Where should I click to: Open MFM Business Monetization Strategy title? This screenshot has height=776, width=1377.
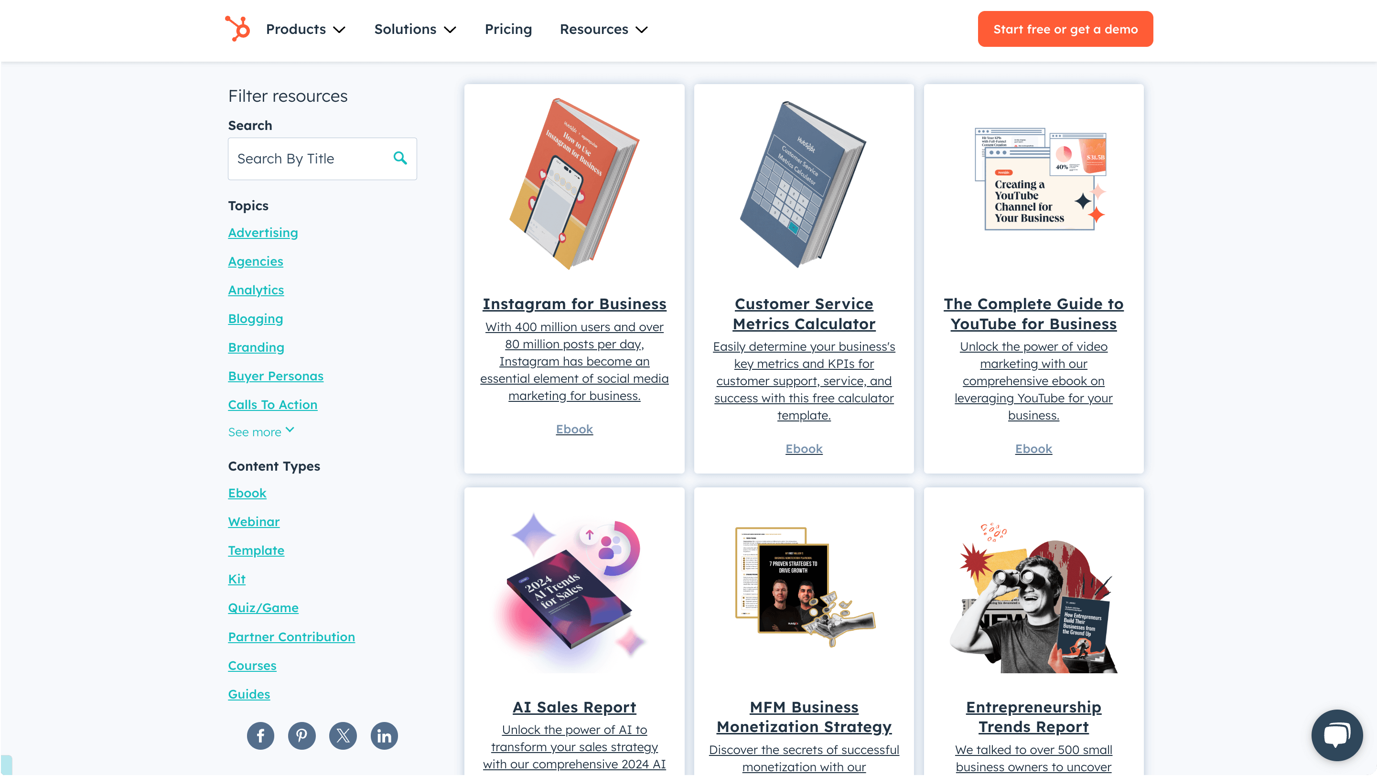tap(804, 717)
